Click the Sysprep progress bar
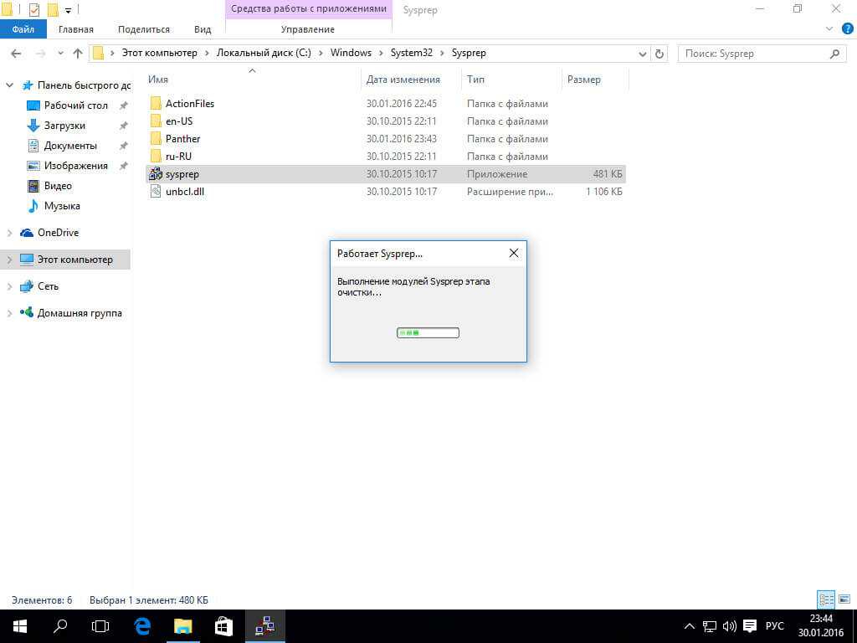The image size is (857, 643). [428, 332]
